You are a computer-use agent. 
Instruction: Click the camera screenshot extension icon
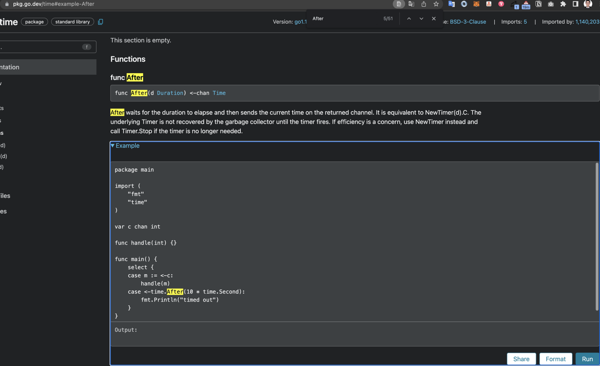pyautogui.click(x=551, y=4)
